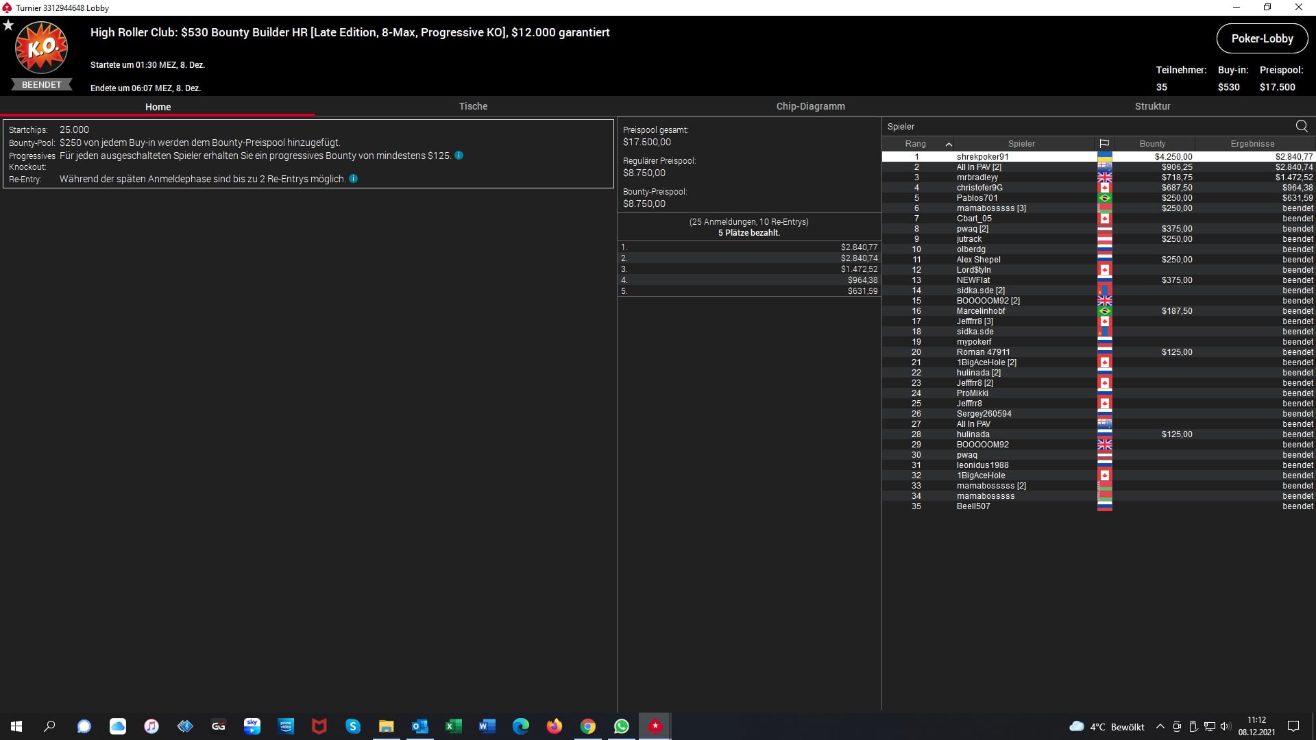Screen dimensions: 1316x740
Task: Open WhatsApp from the taskbar
Action: click(621, 726)
